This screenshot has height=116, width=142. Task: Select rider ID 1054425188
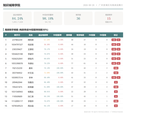pyautogui.click(x=17, y=54)
